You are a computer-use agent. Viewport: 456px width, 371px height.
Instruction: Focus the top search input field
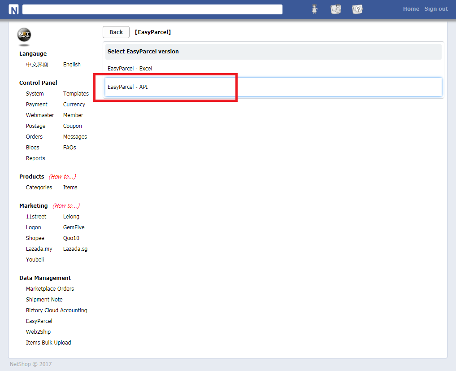pos(152,9)
